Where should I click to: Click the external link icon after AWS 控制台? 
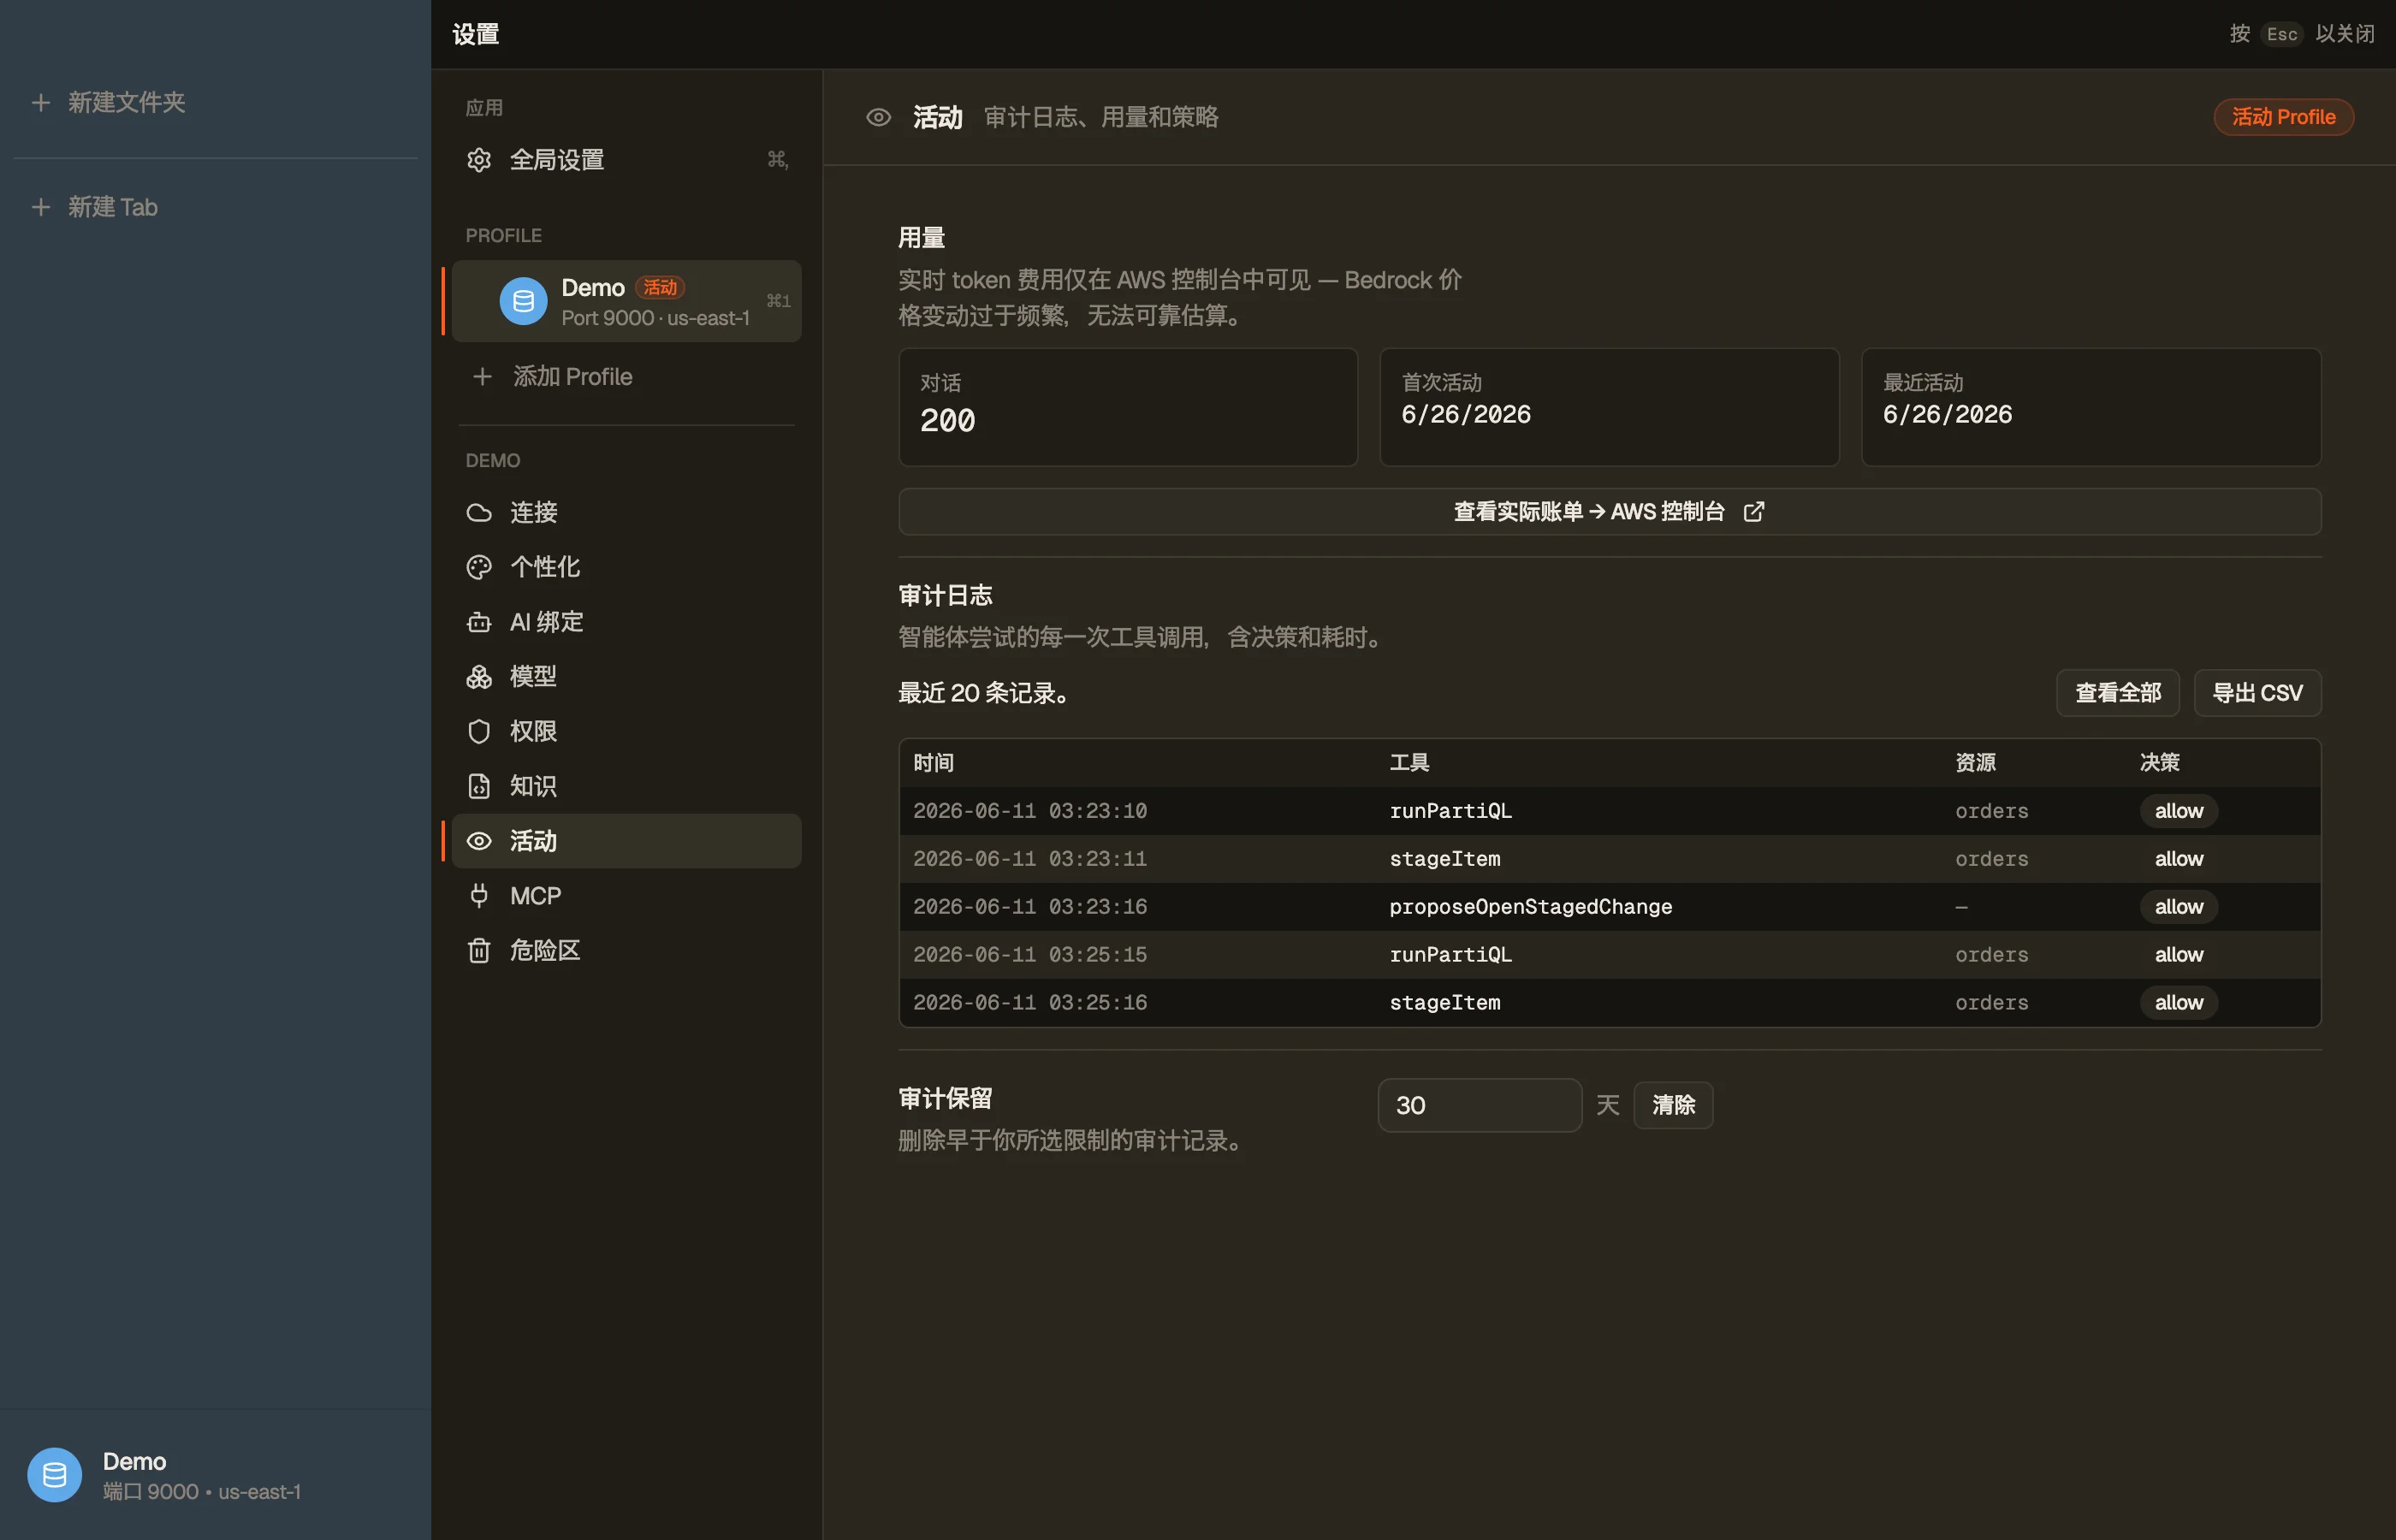click(1753, 512)
